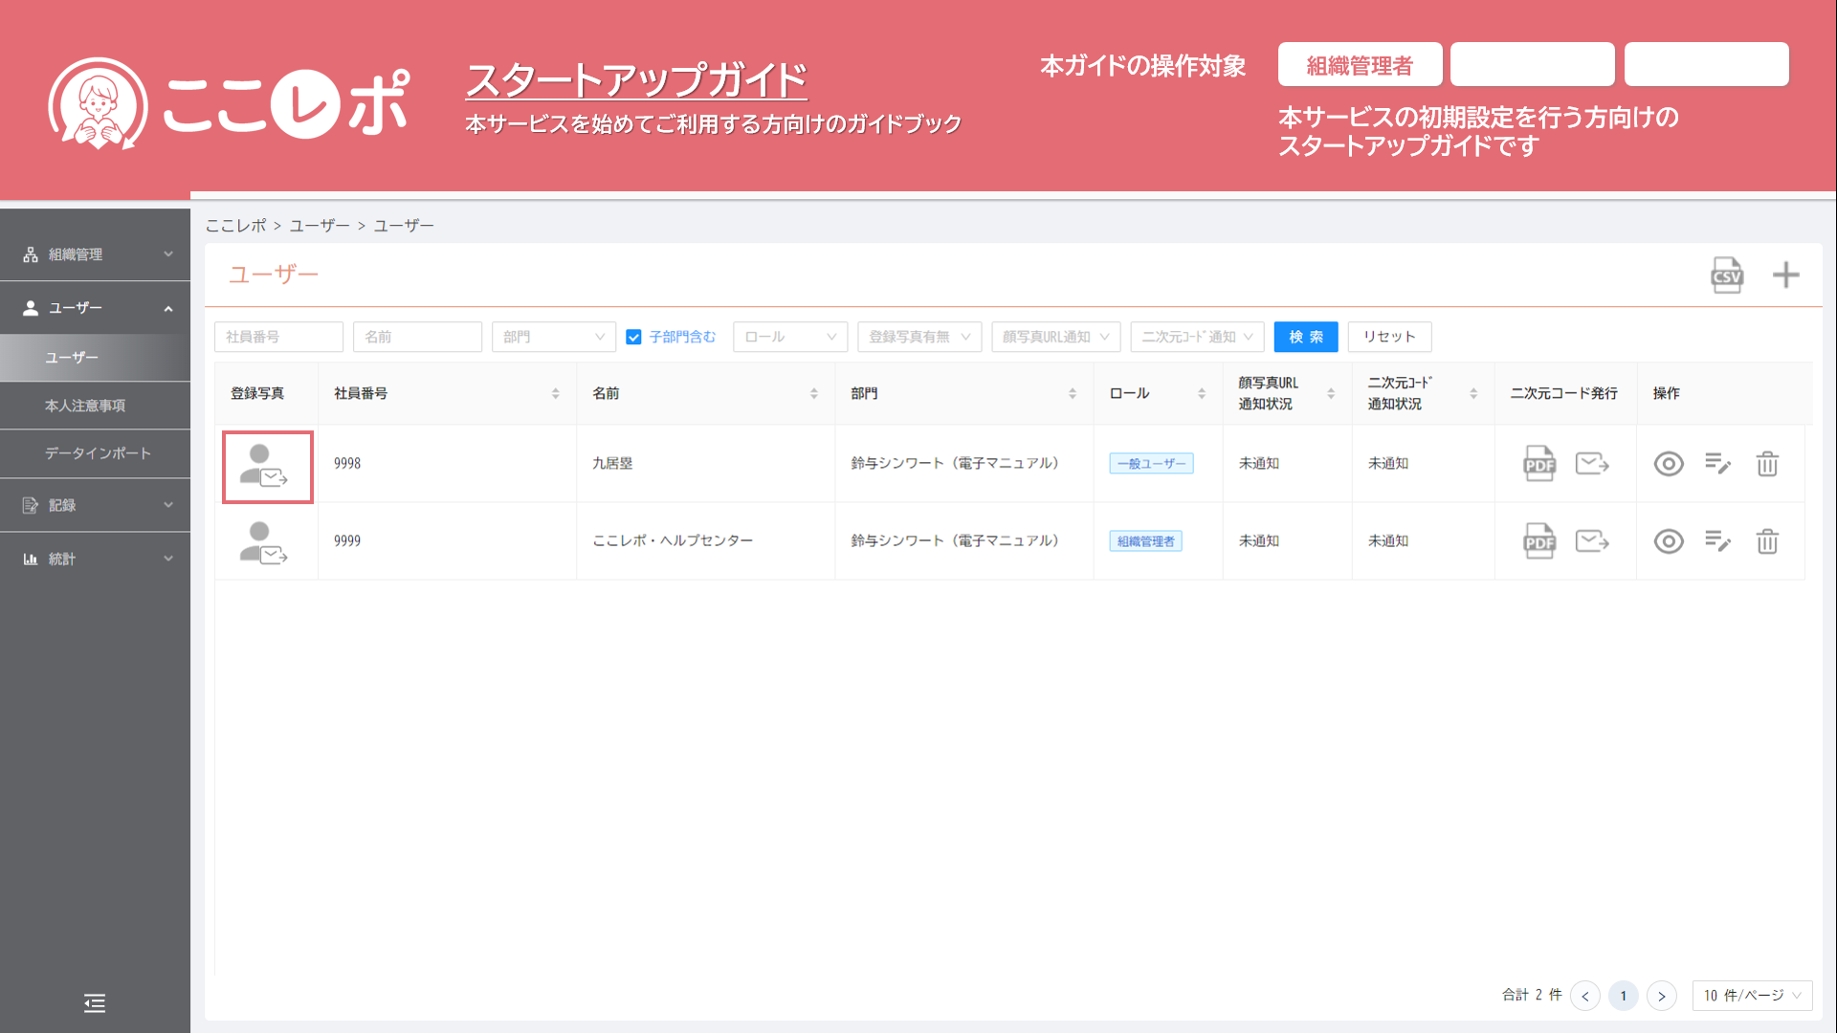Delete ここレポ・ヘルプセンター user via trash icon
This screenshot has width=1837, height=1033.
point(1766,541)
